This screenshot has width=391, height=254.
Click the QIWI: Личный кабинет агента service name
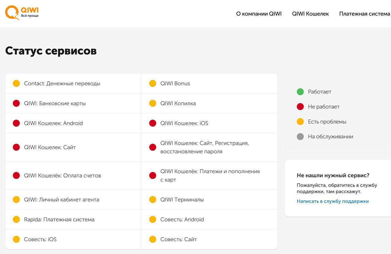(62, 200)
